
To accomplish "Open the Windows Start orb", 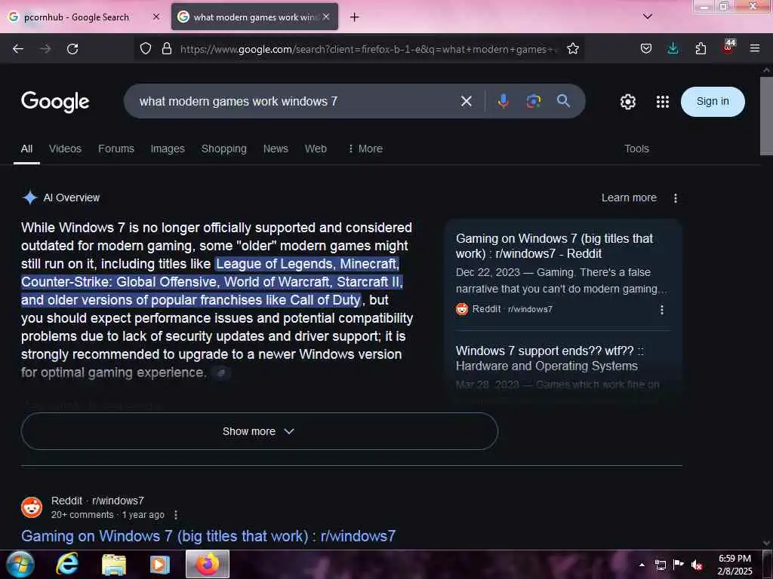I will coord(20,564).
